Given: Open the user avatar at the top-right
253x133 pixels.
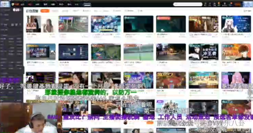Looking at the screenshot, I should (248, 4).
